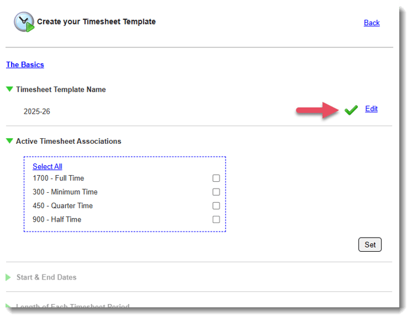
Task: Click Select All associations link
Action: click(x=47, y=166)
